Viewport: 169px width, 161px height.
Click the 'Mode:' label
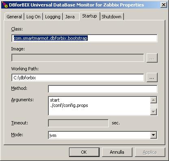(x=17, y=135)
